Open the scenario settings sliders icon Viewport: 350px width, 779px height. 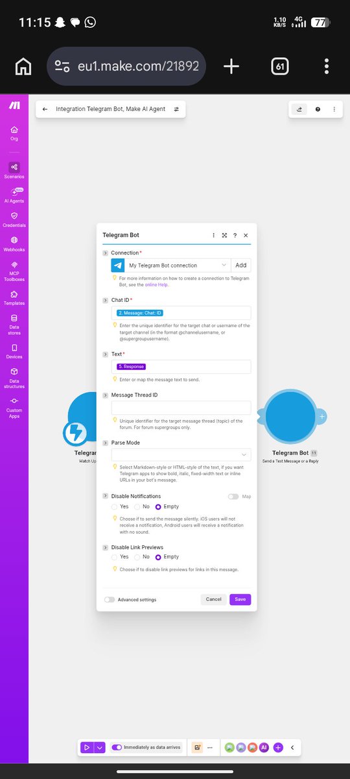(176, 109)
